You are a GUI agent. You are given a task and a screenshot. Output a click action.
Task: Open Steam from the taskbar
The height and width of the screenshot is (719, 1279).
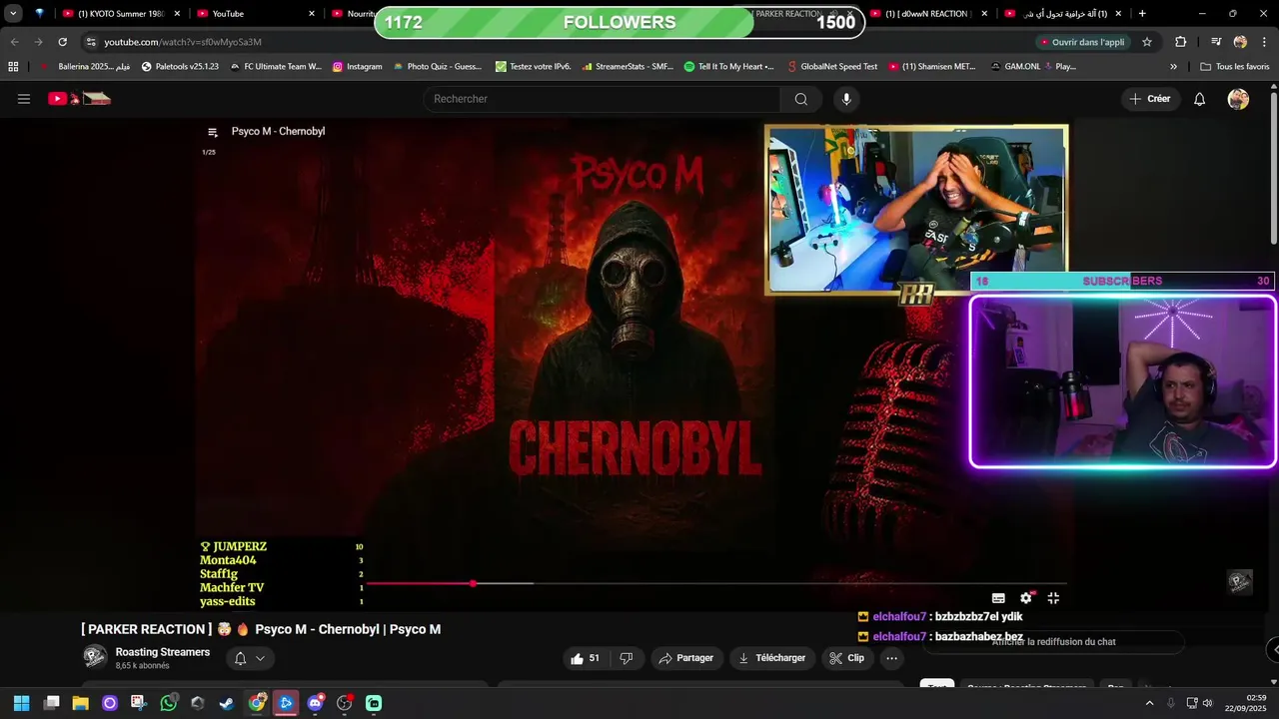(227, 703)
